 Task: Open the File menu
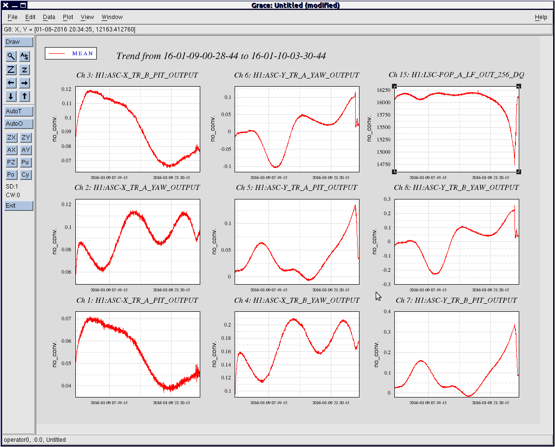pyautogui.click(x=12, y=17)
